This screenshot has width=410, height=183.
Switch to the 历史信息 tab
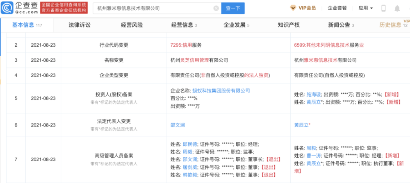[393, 25]
